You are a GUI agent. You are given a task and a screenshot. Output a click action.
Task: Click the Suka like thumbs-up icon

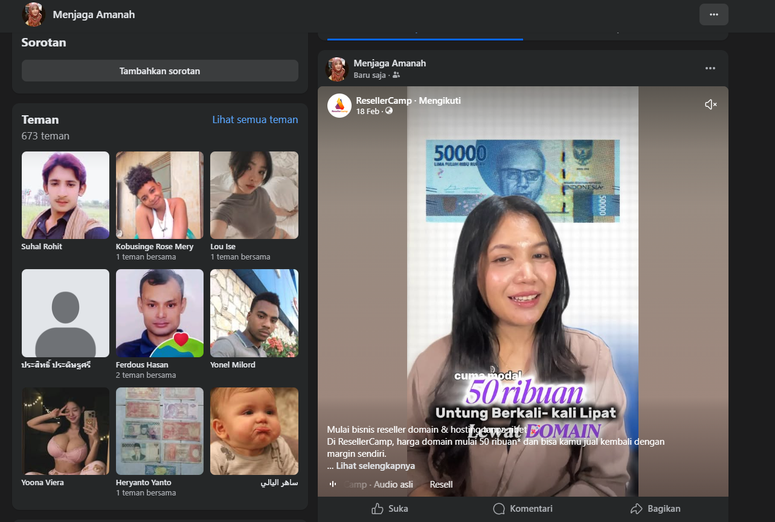(378, 509)
